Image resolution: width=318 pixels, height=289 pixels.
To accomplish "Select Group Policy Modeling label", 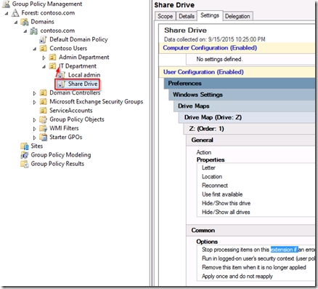I will tap(61, 155).
